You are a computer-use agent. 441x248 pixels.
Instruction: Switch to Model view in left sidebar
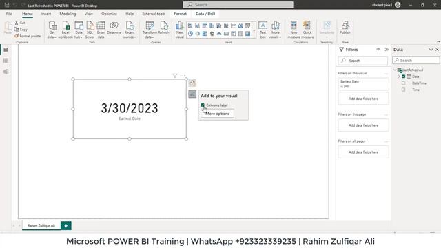[6, 72]
